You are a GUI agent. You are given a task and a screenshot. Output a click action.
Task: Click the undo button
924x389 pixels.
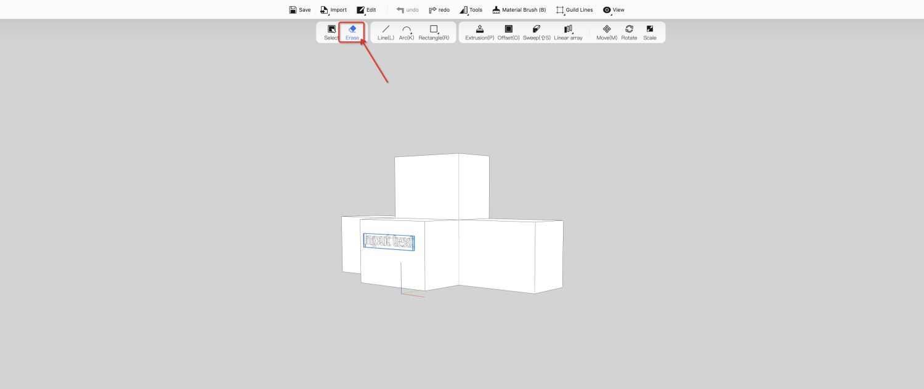(x=407, y=10)
